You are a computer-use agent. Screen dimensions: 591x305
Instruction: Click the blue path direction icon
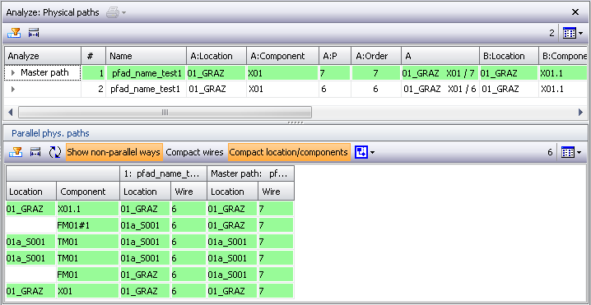click(361, 152)
